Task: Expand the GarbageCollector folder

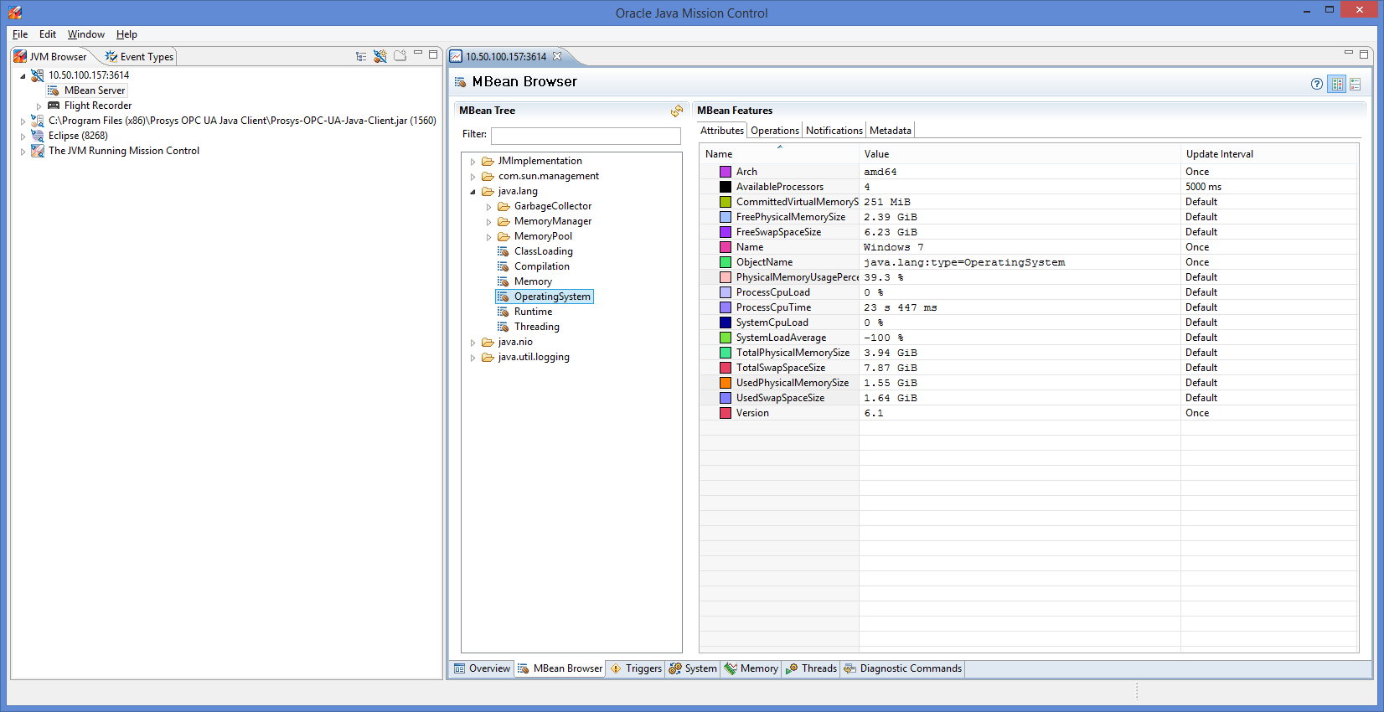Action: 488,207
